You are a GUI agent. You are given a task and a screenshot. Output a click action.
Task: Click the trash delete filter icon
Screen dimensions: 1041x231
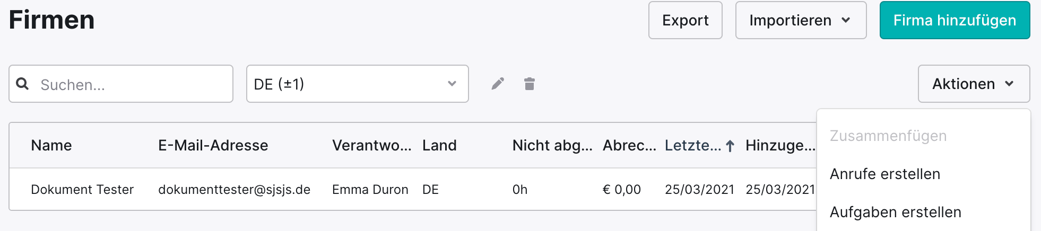coord(530,84)
